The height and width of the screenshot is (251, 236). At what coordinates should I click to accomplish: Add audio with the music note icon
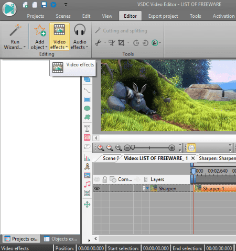coord(87,184)
